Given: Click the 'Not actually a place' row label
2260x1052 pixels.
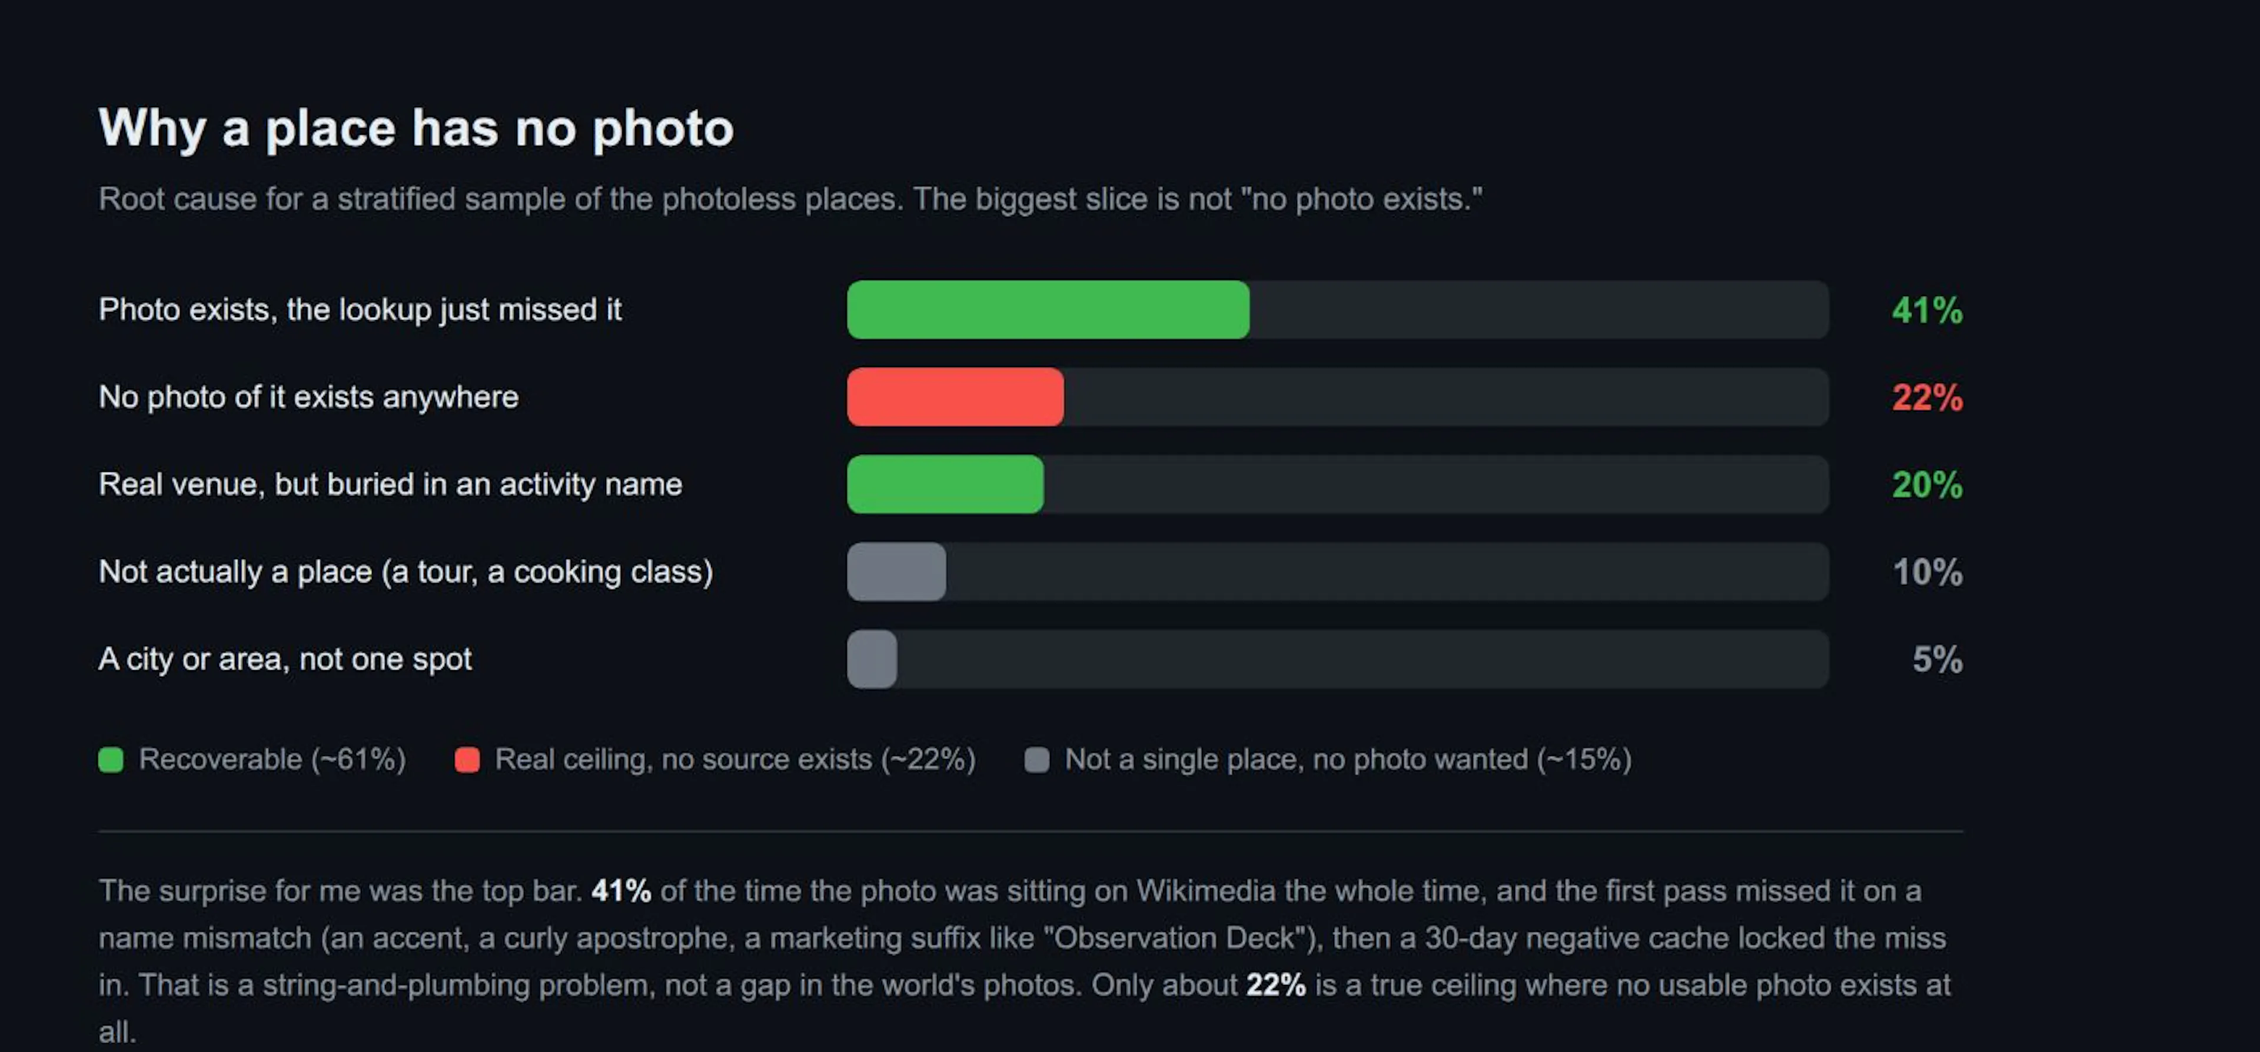Looking at the screenshot, I should (406, 572).
